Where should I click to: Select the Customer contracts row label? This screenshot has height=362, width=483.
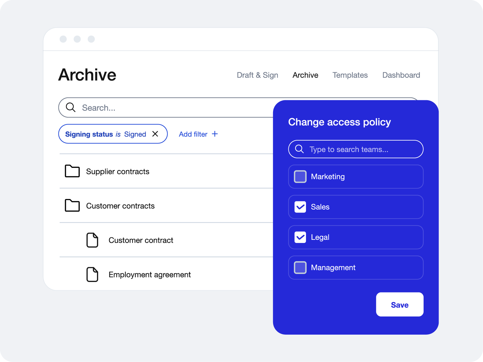pyautogui.click(x=120, y=206)
